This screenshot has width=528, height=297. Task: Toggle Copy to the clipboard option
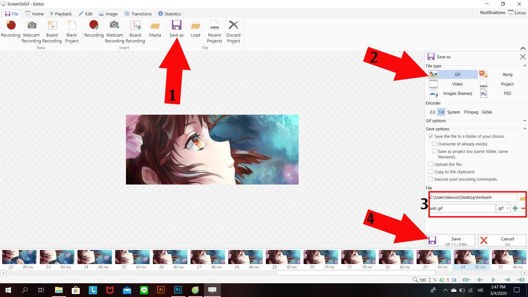click(431, 172)
